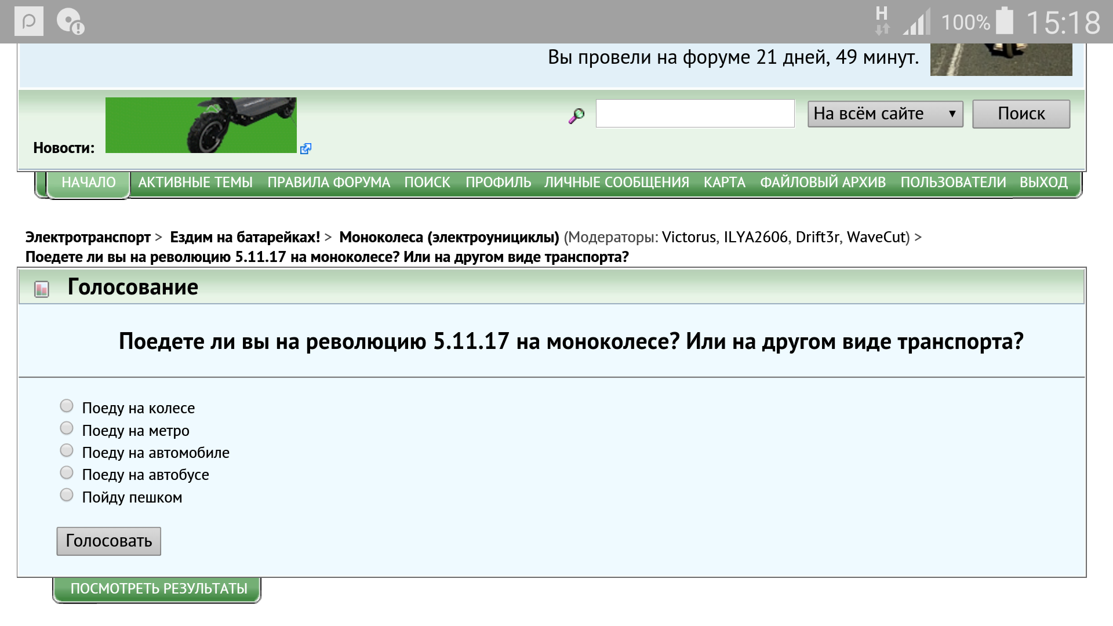Viewport: 1113px width, 626px height.
Task: Open the Моноколеса (электроуницикли) breadcrumb link
Action: [x=449, y=238]
